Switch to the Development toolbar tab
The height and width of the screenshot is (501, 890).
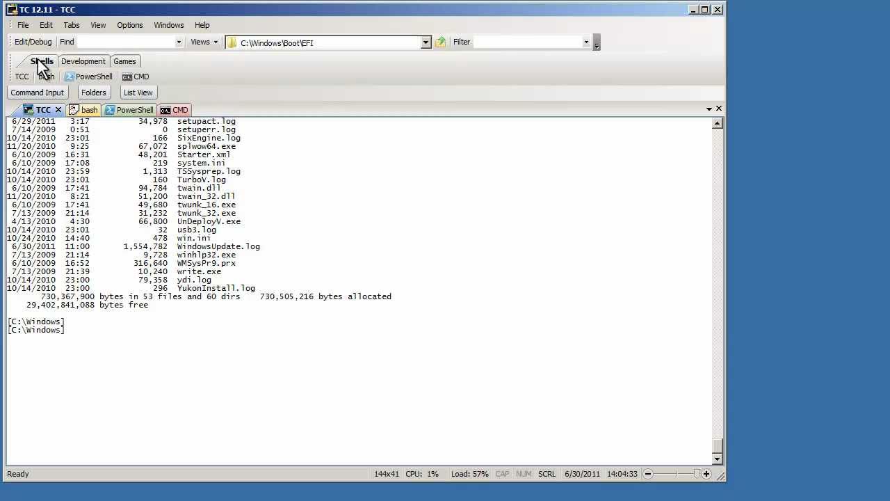pos(83,61)
